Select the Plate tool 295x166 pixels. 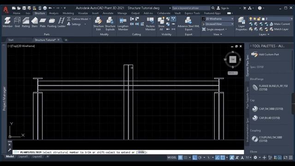click(x=43, y=22)
